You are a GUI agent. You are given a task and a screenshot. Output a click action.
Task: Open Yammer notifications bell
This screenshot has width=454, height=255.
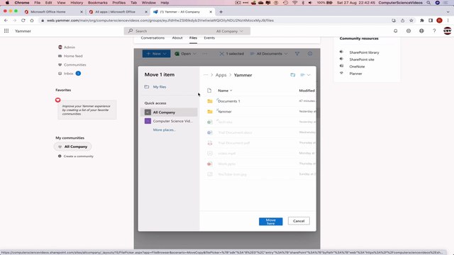point(396,31)
